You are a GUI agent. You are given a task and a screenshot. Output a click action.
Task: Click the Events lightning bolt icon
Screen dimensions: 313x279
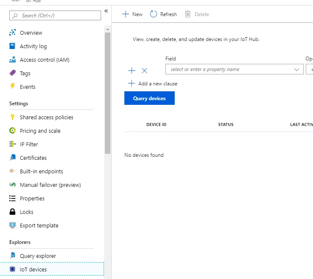click(x=12, y=86)
